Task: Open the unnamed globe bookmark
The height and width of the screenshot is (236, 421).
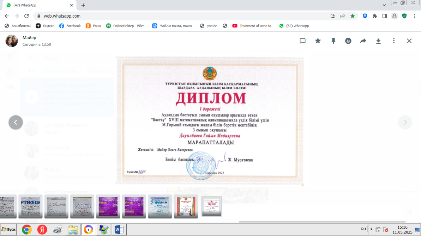Action: (x=225, y=26)
